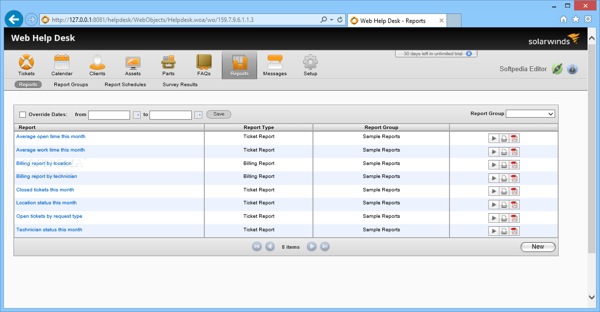Run the Average work time this month report
This screenshot has height=312, width=600.
(494, 152)
